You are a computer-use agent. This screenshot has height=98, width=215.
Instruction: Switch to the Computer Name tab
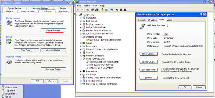click(28, 12)
